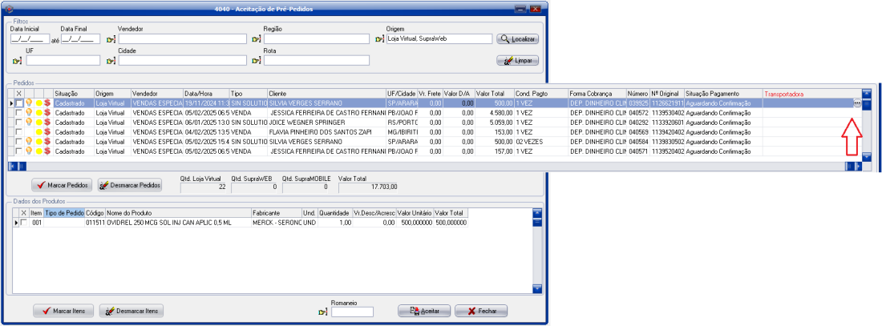Tick checkbox for Flavia Pinheiro order
Image resolution: width=882 pixels, height=326 pixels.
coord(19,132)
